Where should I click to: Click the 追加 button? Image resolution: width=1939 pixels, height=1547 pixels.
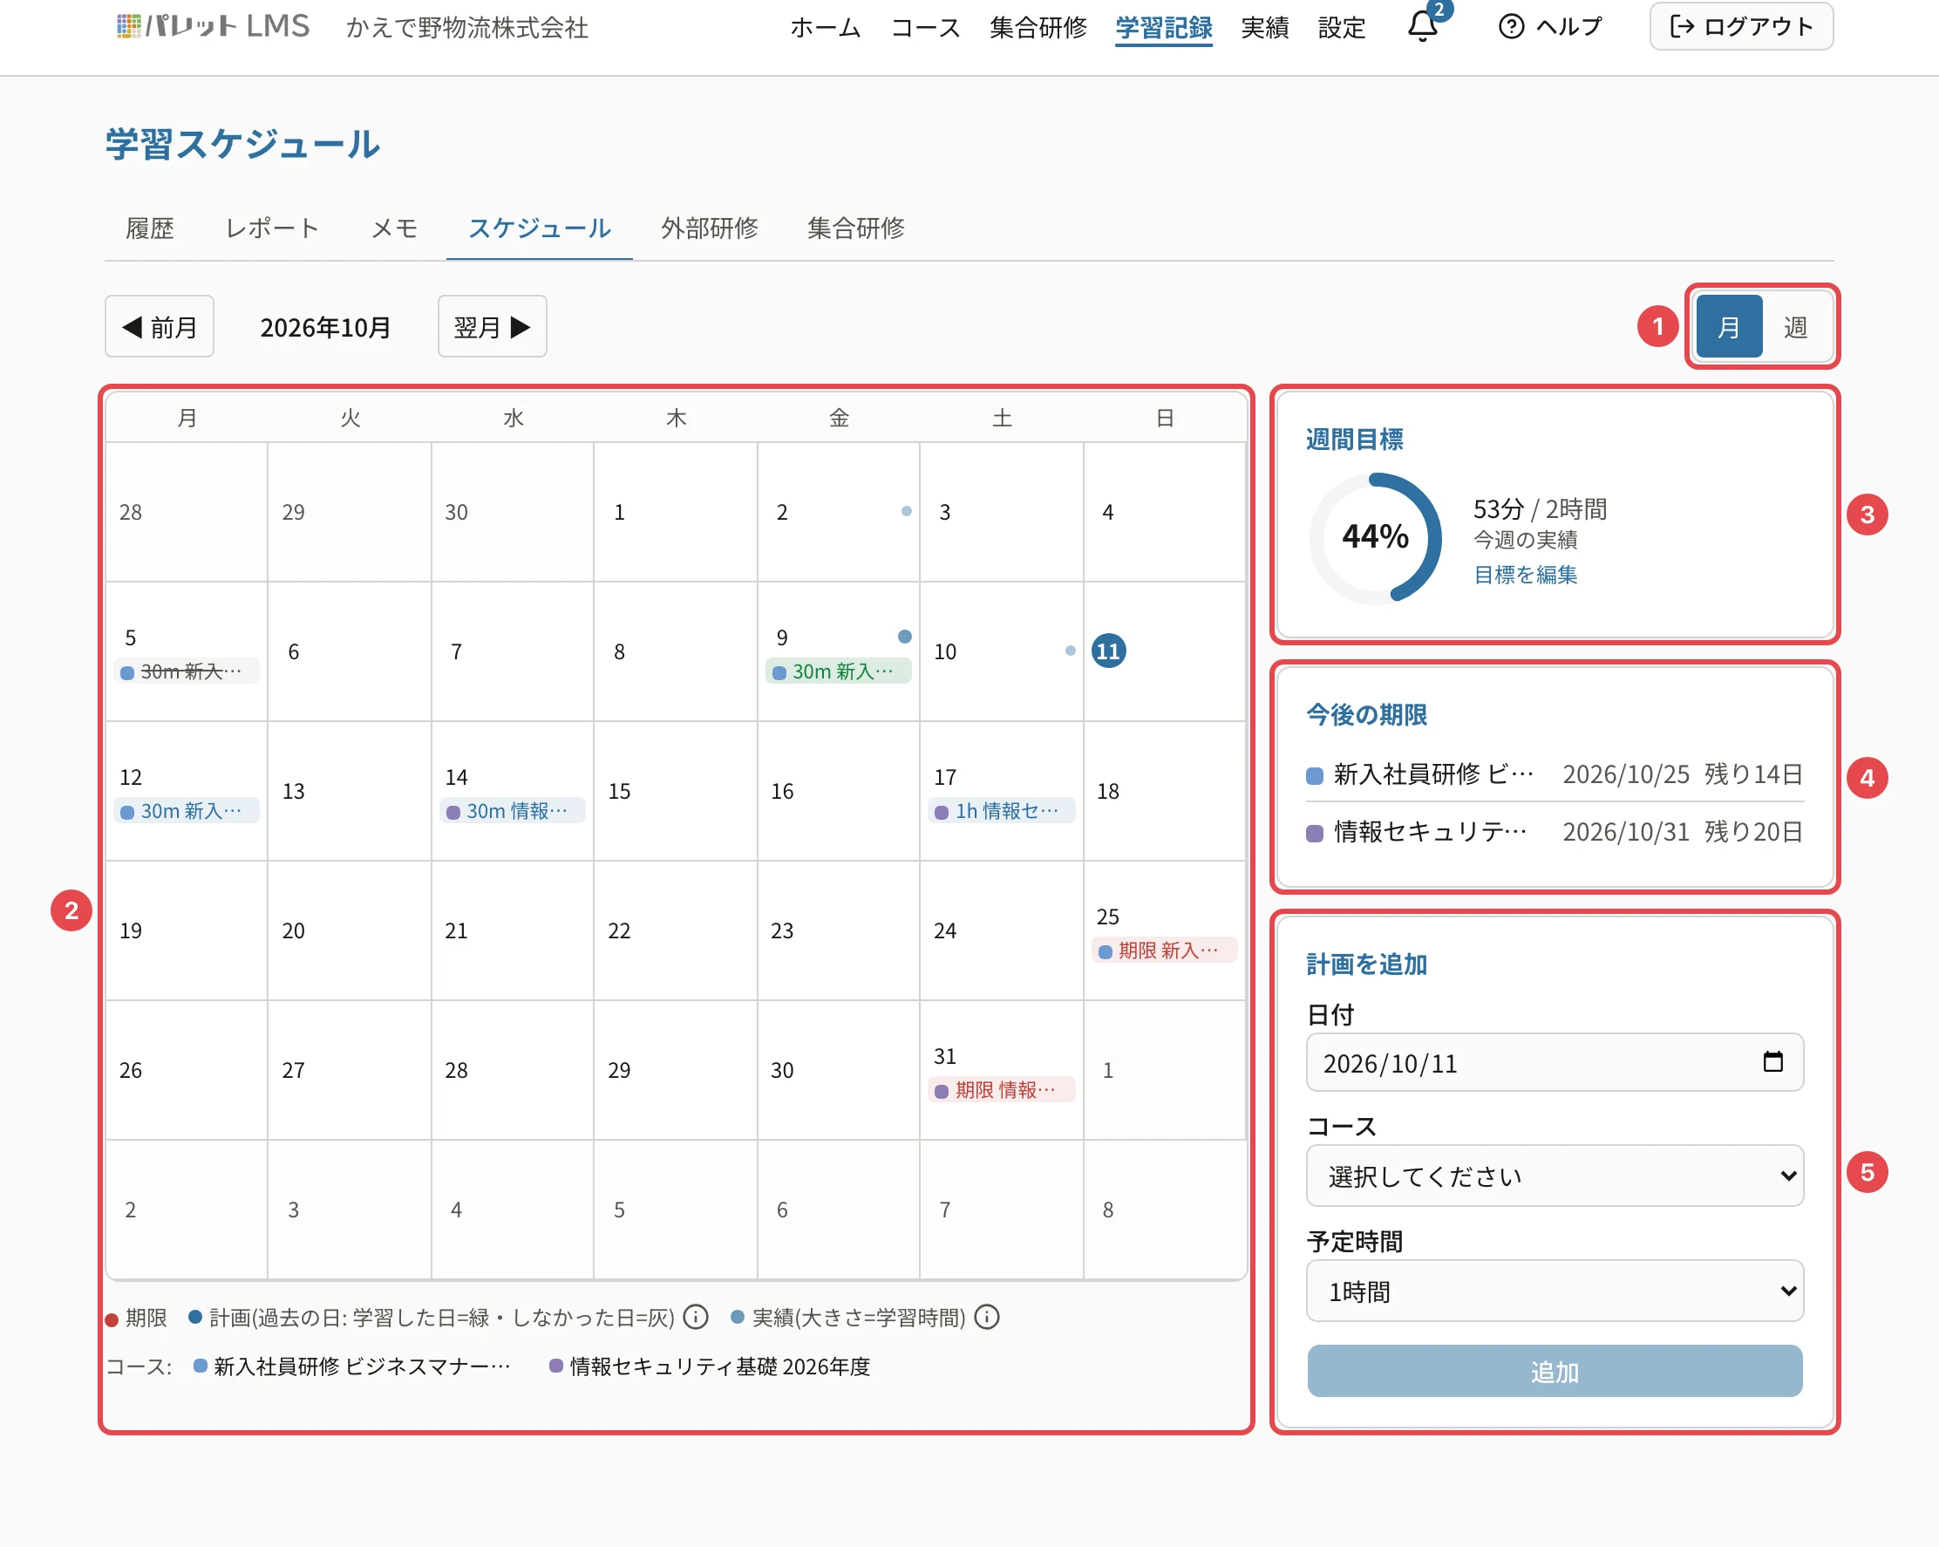[1555, 1371]
